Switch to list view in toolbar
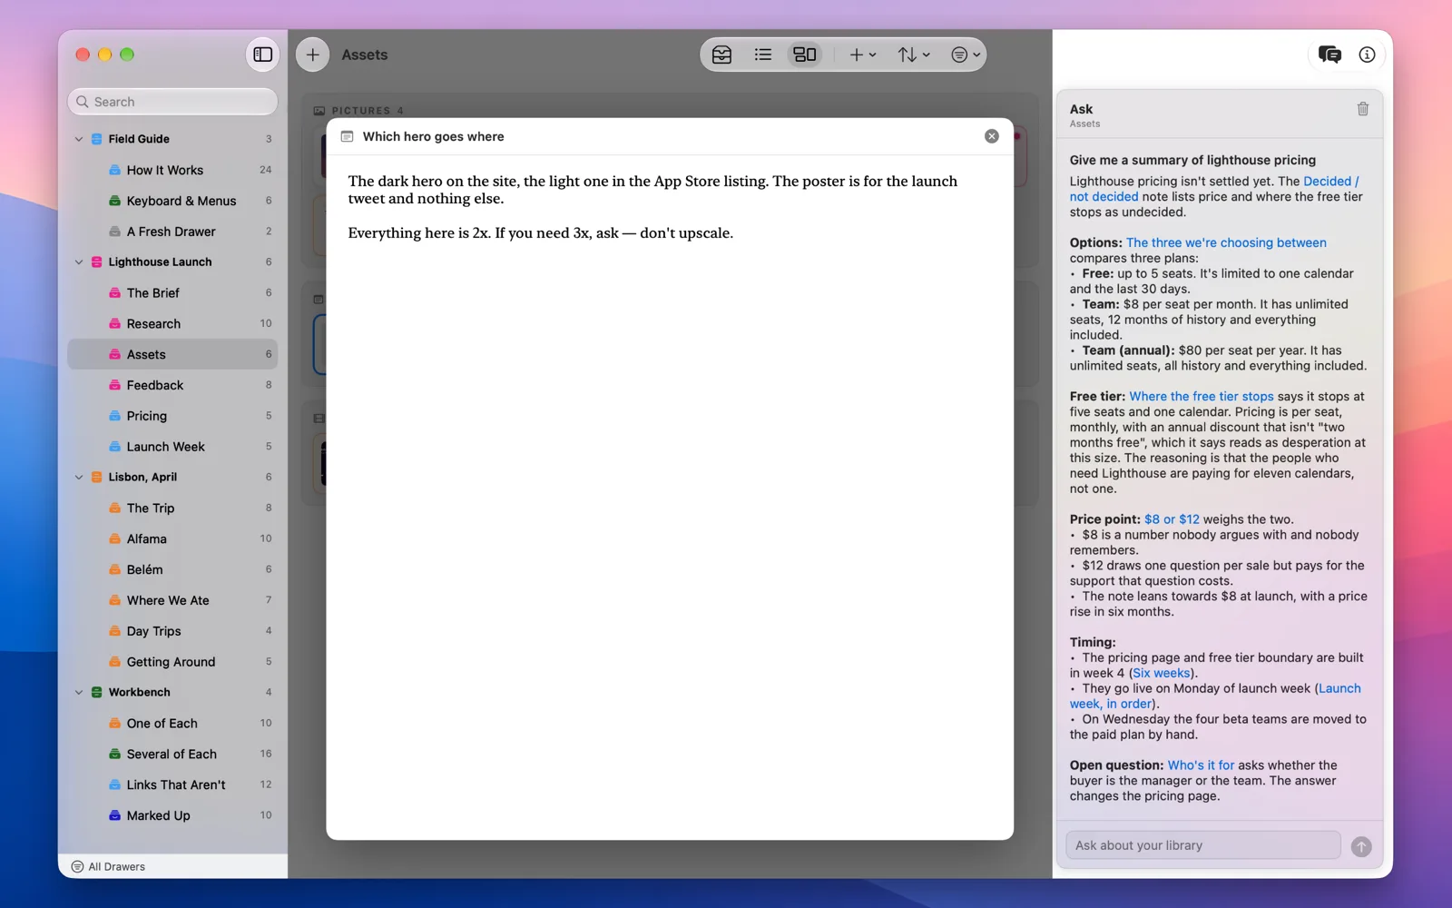Image resolution: width=1452 pixels, height=908 pixels. [762, 54]
